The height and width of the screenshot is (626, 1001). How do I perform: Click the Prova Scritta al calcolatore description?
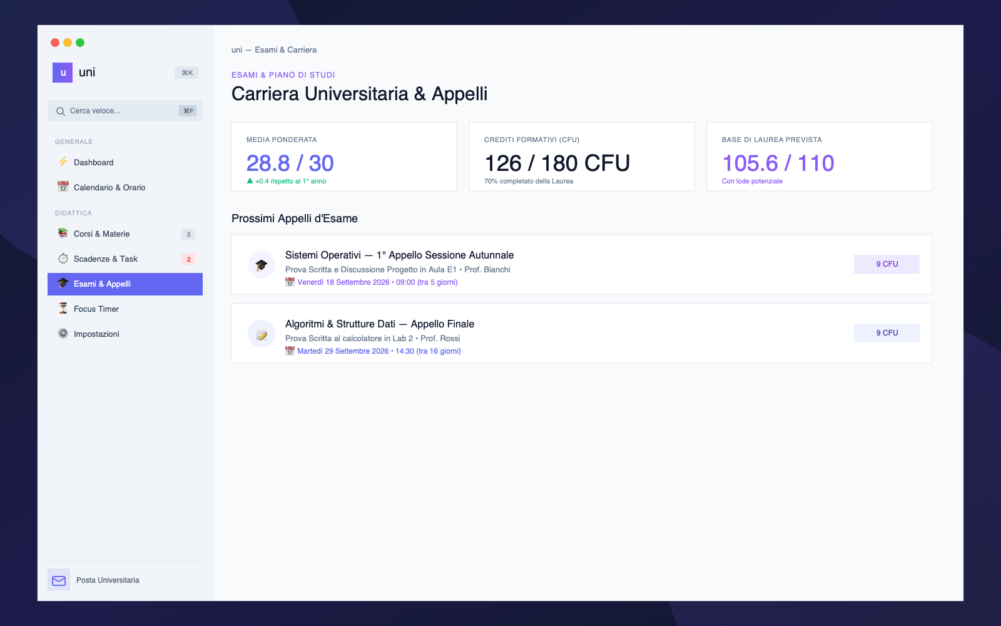[x=373, y=339]
